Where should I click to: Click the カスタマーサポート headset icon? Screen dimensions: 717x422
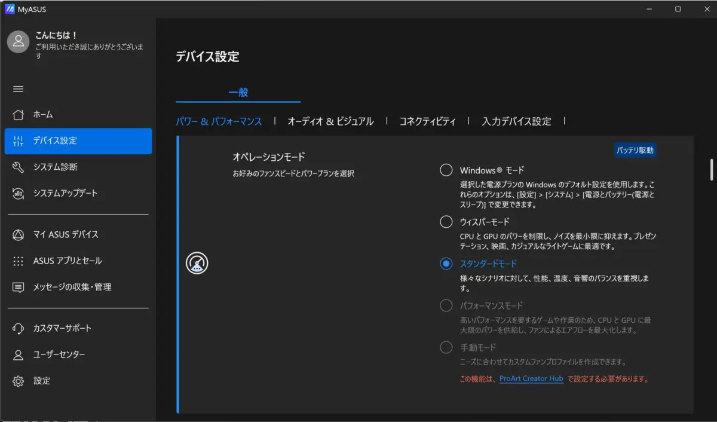click(19, 328)
